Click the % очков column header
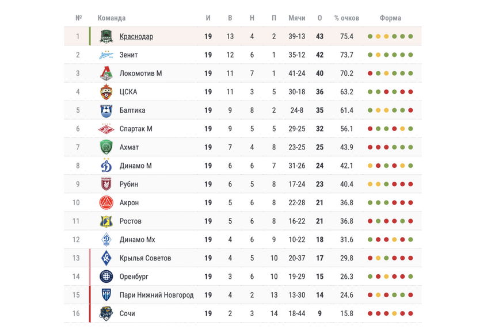The image size is (495, 330). pyautogui.click(x=346, y=18)
